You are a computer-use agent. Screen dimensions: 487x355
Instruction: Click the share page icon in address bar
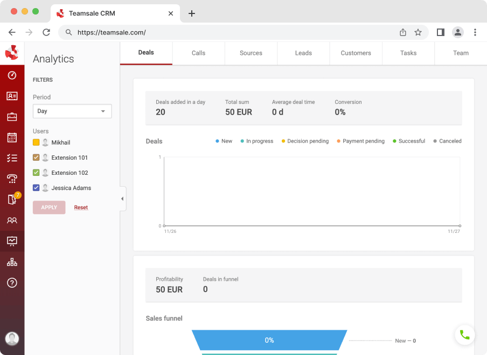click(x=403, y=32)
